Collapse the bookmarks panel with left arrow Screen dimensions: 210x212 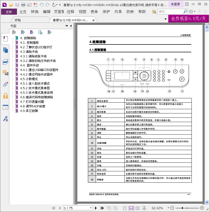point(71,26)
